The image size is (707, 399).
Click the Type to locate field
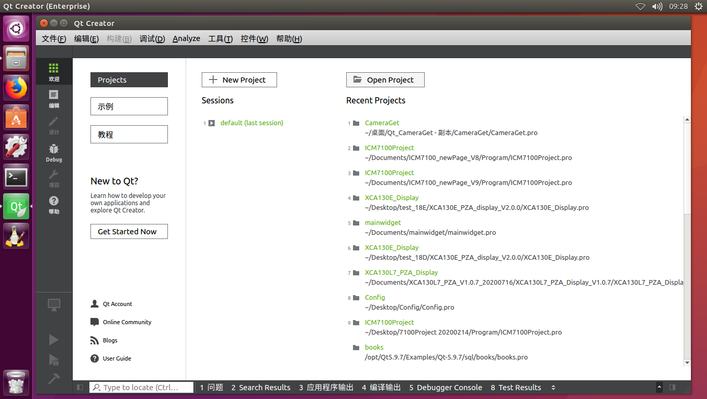point(141,388)
